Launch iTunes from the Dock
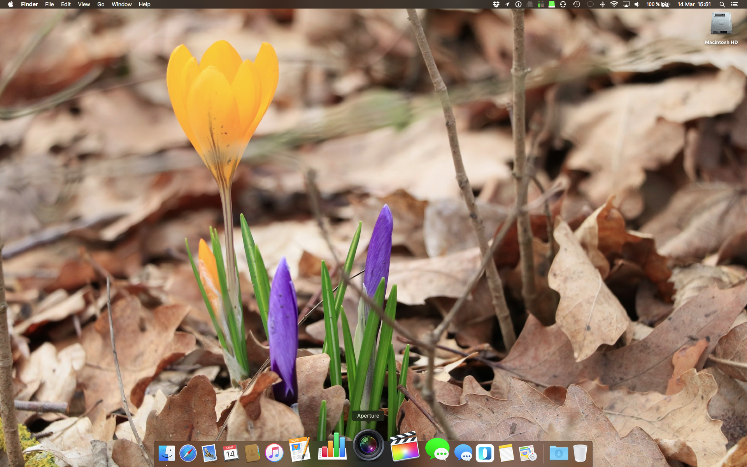Screen dimensions: 747x467 click(x=274, y=453)
